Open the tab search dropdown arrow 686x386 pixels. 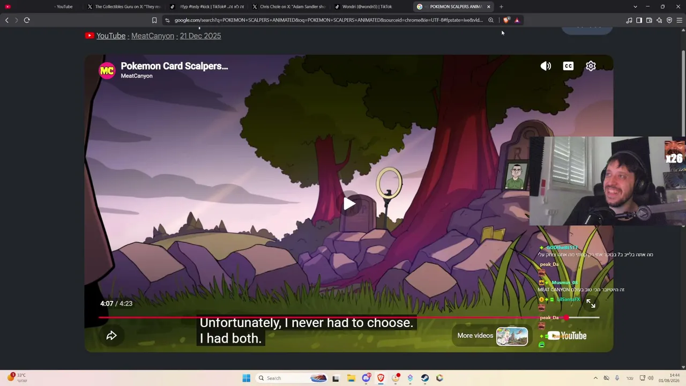(635, 6)
